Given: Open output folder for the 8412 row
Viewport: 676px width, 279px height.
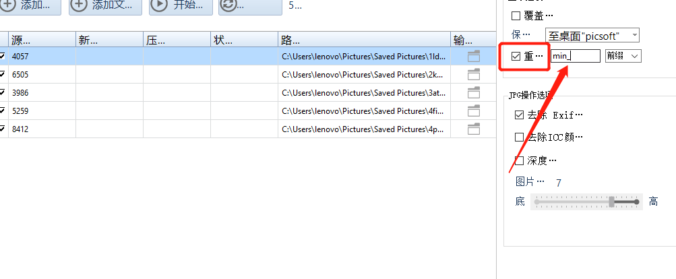Looking at the screenshot, I should [x=473, y=129].
